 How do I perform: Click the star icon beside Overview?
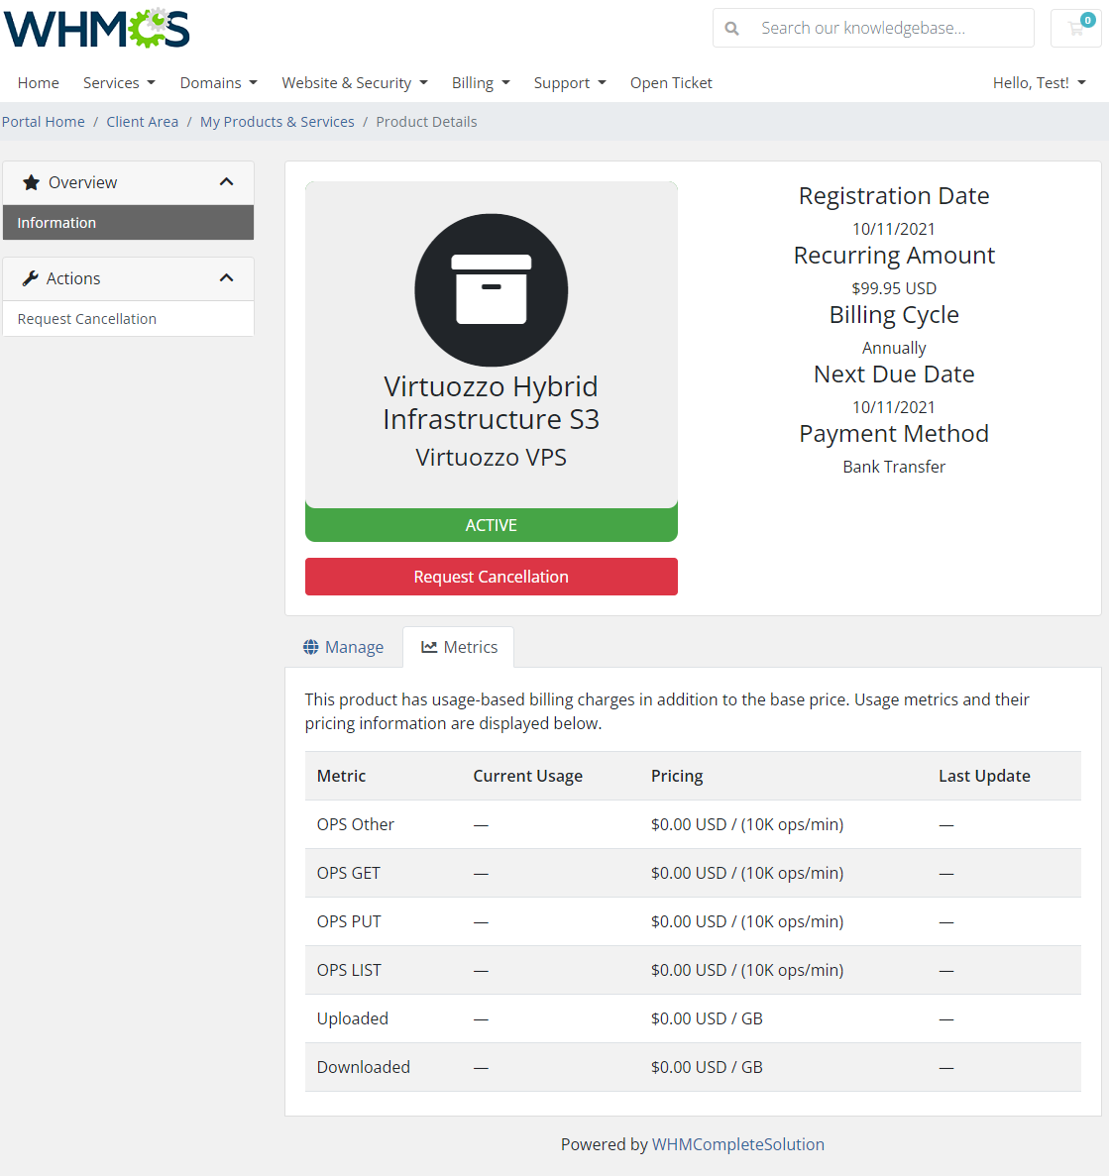pos(31,182)
